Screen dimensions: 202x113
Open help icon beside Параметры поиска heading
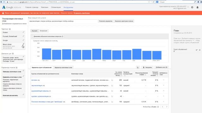point(17,67)
